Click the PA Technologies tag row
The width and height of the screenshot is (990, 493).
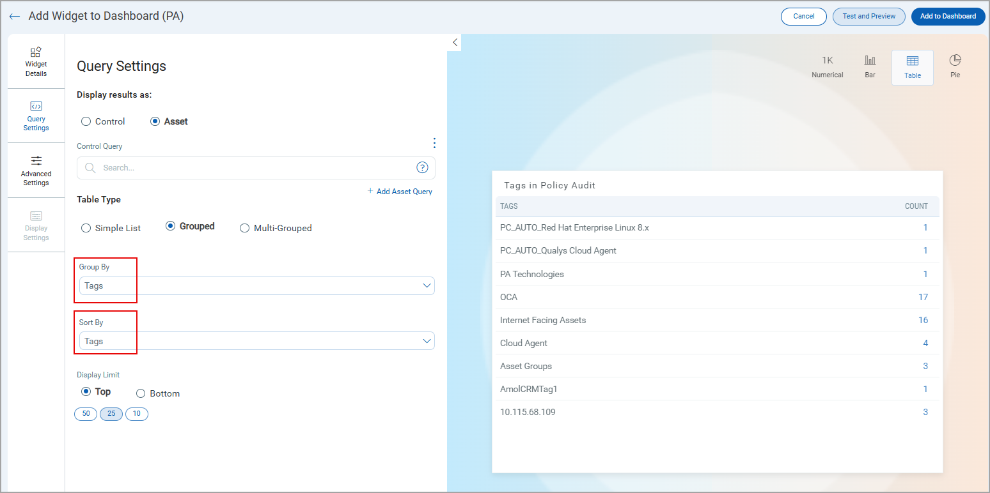[718, 274]
